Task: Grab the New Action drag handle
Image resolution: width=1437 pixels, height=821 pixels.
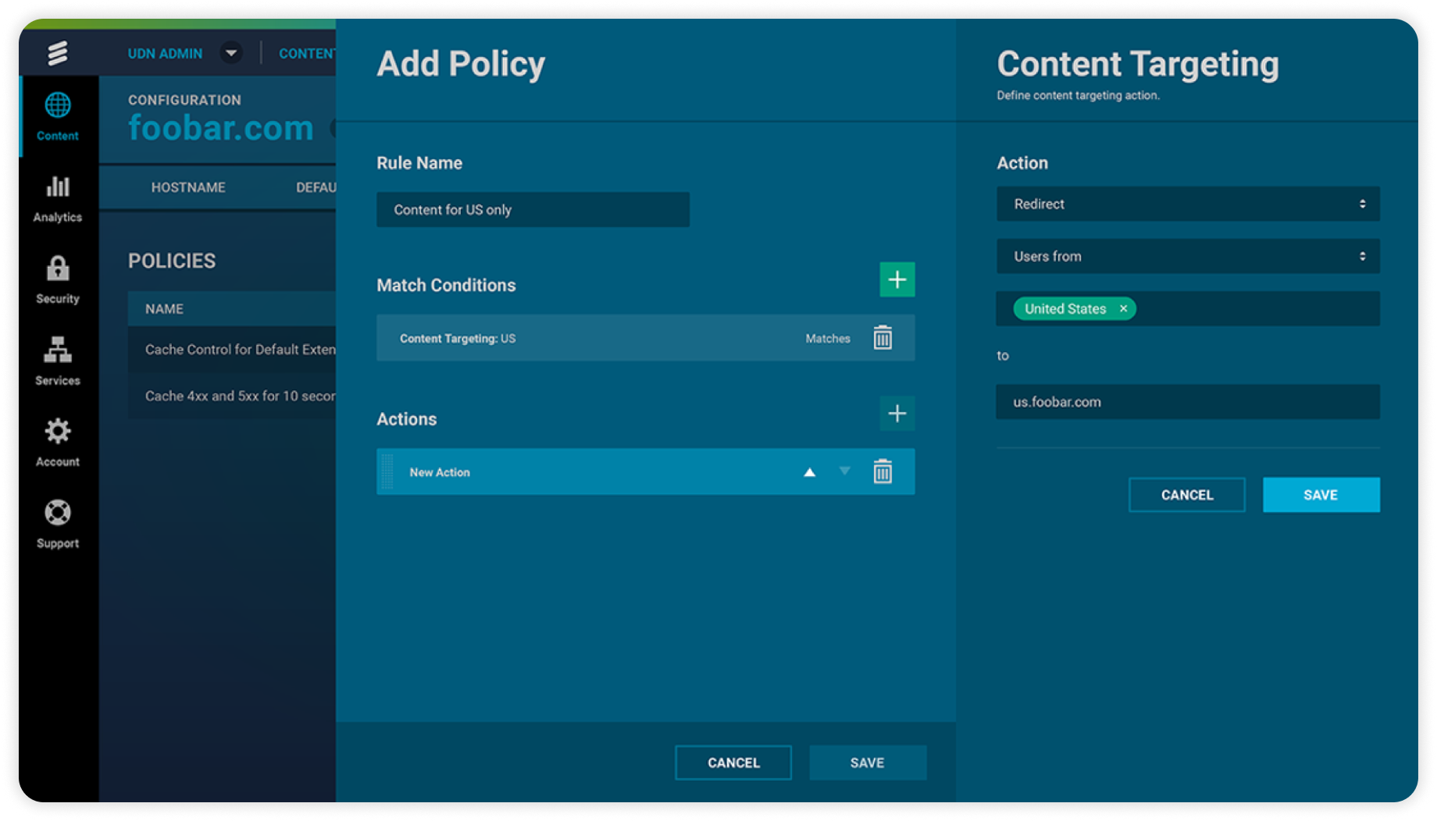Action: 388,471
